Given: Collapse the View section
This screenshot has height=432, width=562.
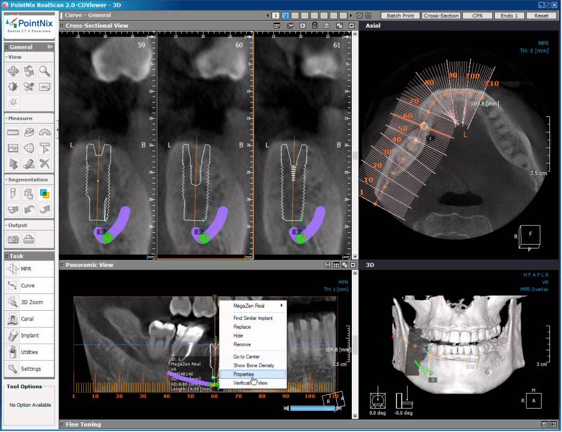Looking at the screenshot, I should (7, 58).
